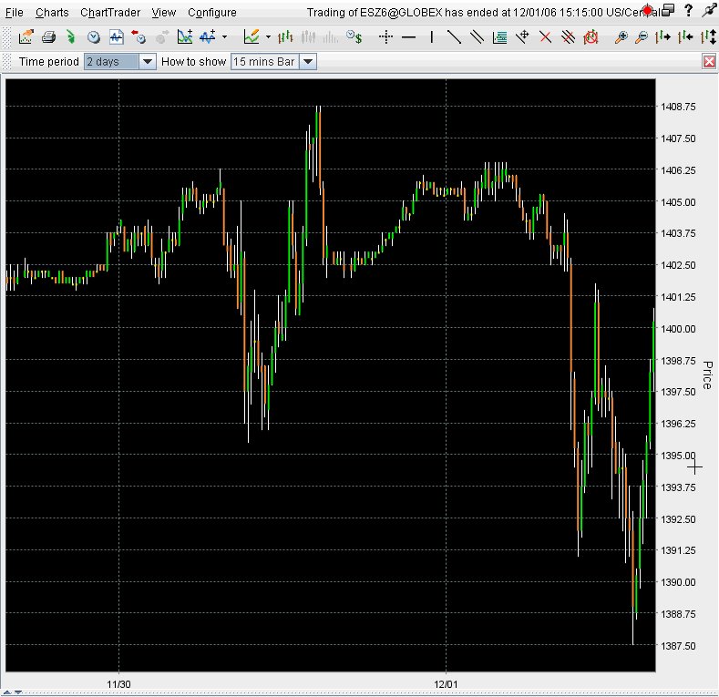The height and width of the screenshot is (697, 719).
Task: Open the dropdown beside chart pencil icon
Action: (268, 36)
